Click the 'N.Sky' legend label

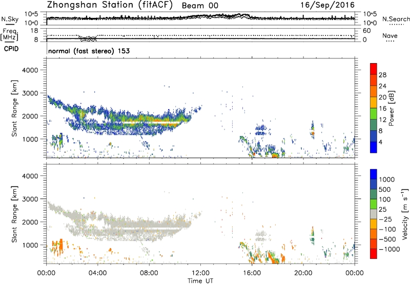pos(10,19)
